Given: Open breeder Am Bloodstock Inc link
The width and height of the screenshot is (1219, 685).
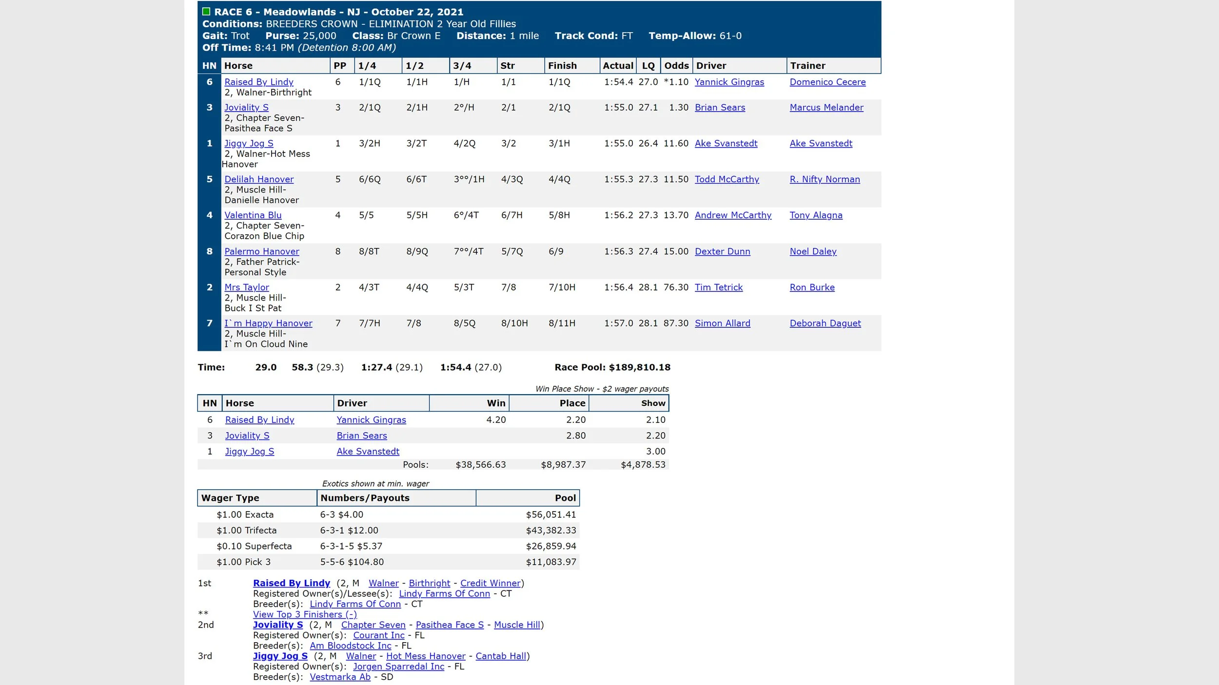Looking at the screenshot, I should pos(351,646).
